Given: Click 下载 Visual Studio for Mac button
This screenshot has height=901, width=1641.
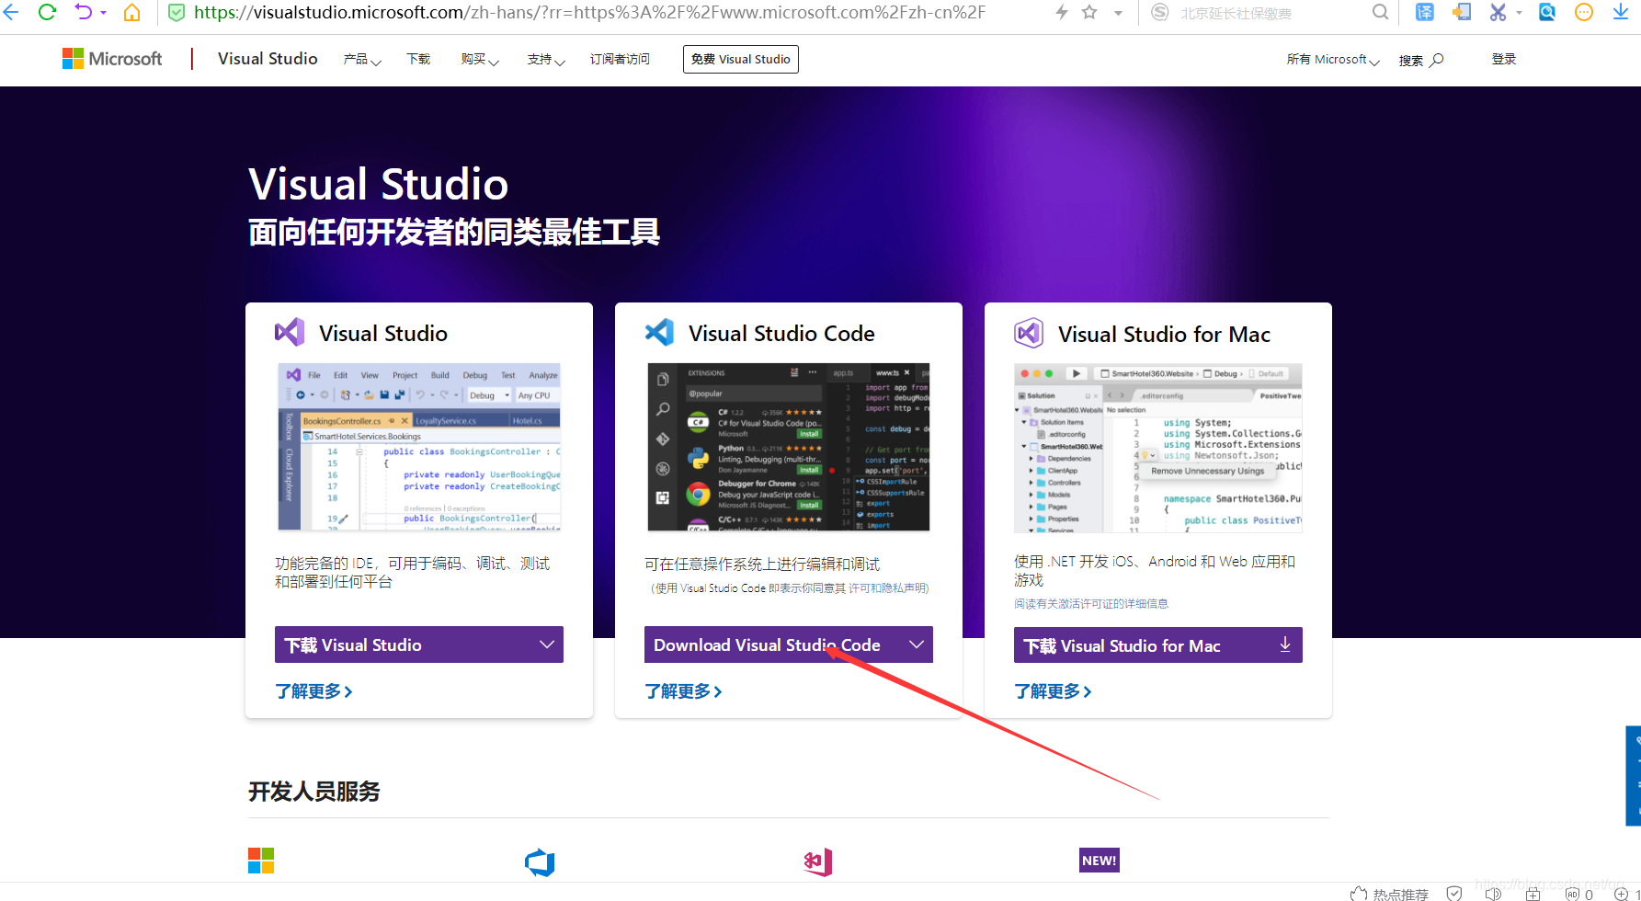Looking at the screenshot, I should click(x=1158, y=645).
